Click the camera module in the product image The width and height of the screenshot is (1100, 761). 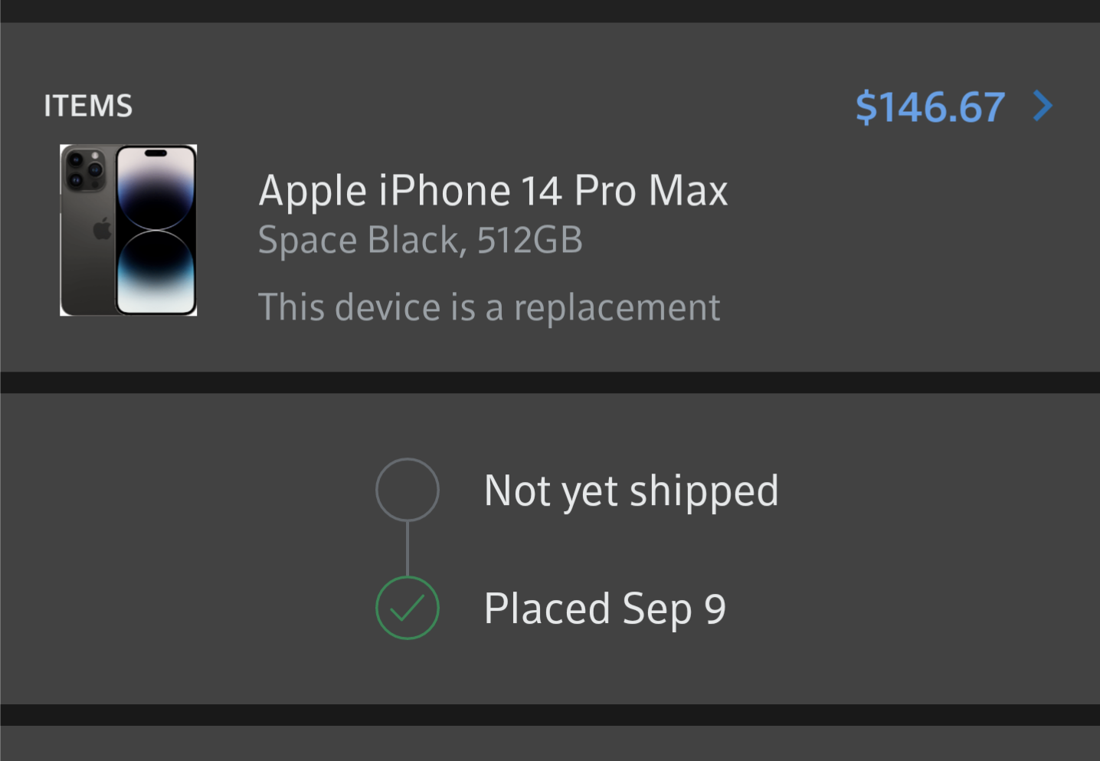click(x=84, y=170)
